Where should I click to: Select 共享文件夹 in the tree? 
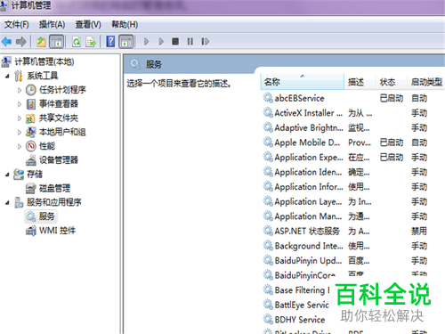pos(59,118)
